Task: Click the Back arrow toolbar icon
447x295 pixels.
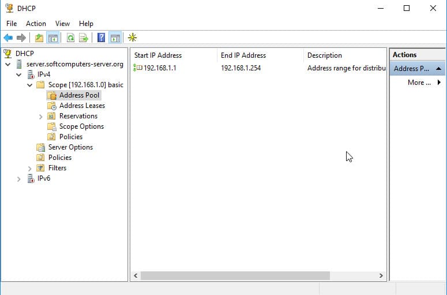Action: click(8, 38)
